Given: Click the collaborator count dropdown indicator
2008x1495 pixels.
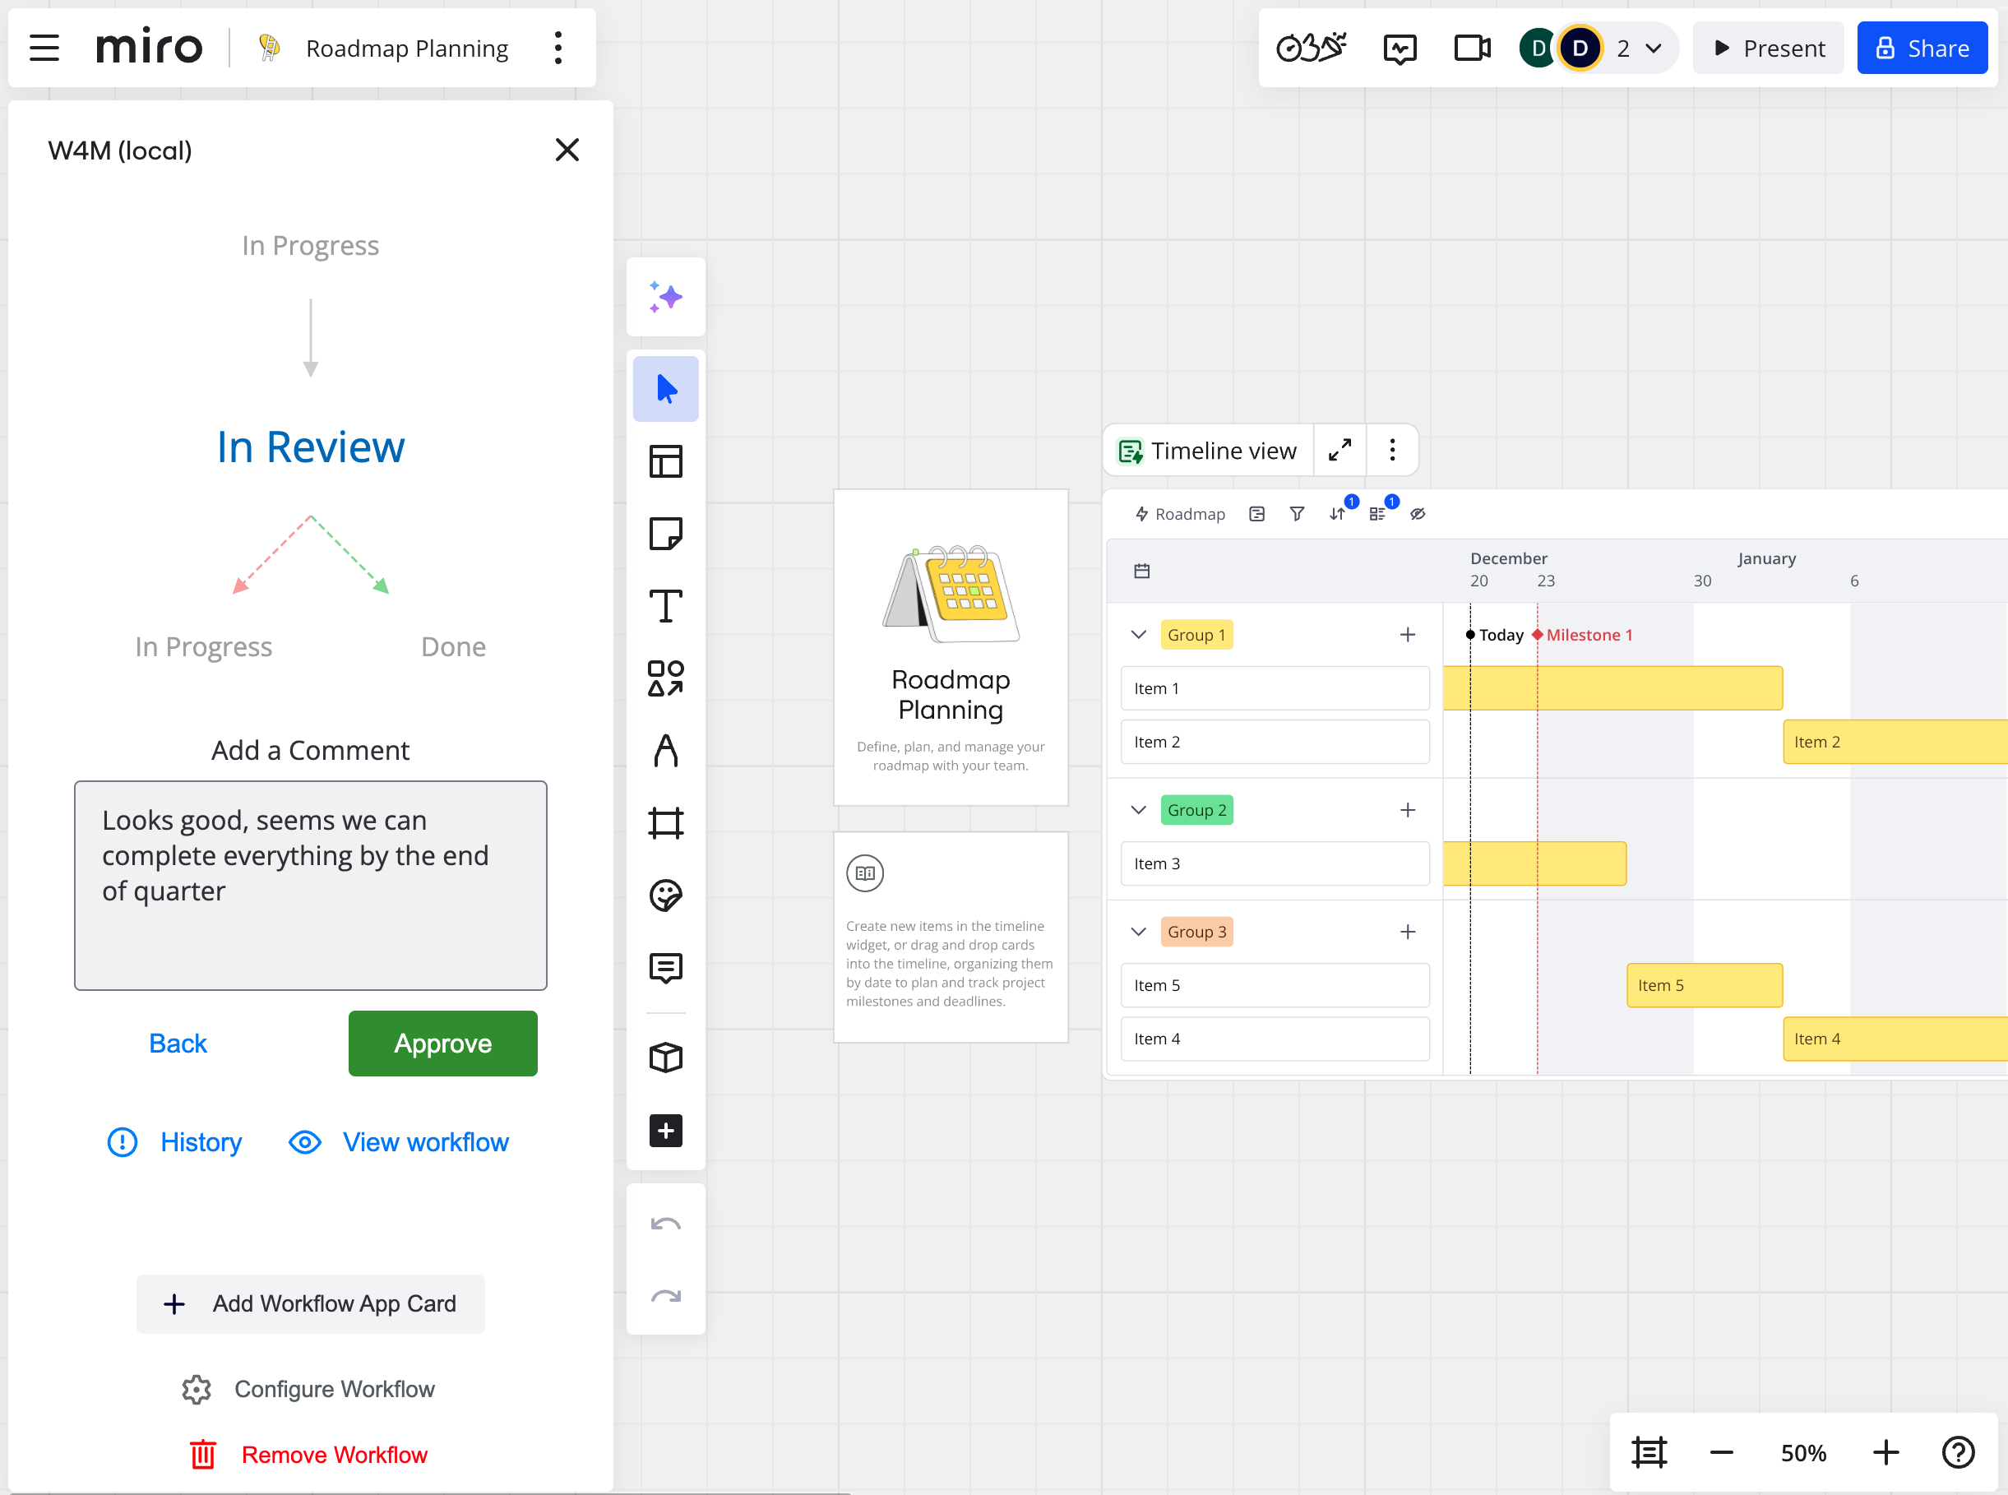Looking at the screenshot, I should tap(1656, 49).
